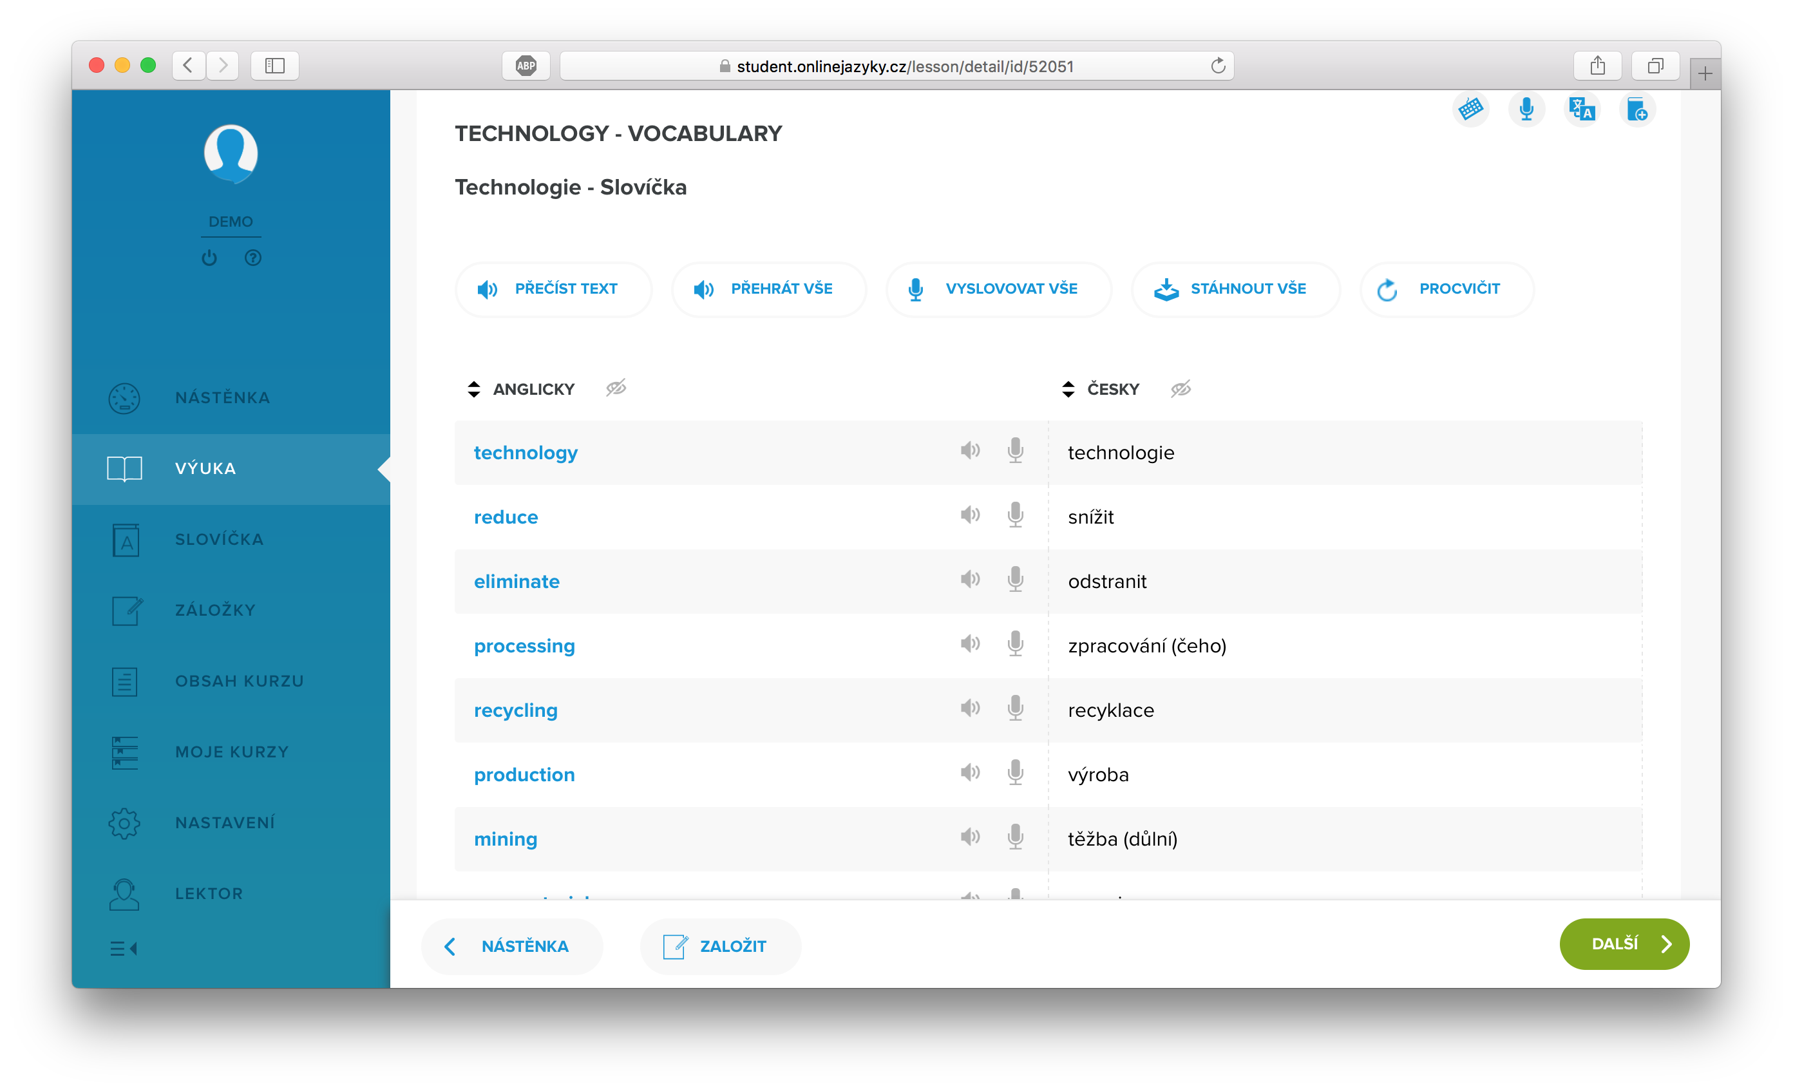Play audio for the word recycling

click(969, 708)
